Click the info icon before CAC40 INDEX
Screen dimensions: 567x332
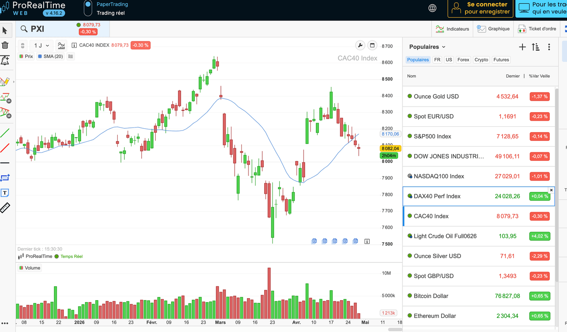(x=74, y=45)
